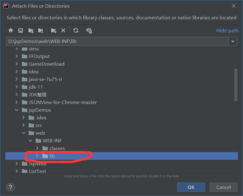Select the JDK整理 folder row

122,95
